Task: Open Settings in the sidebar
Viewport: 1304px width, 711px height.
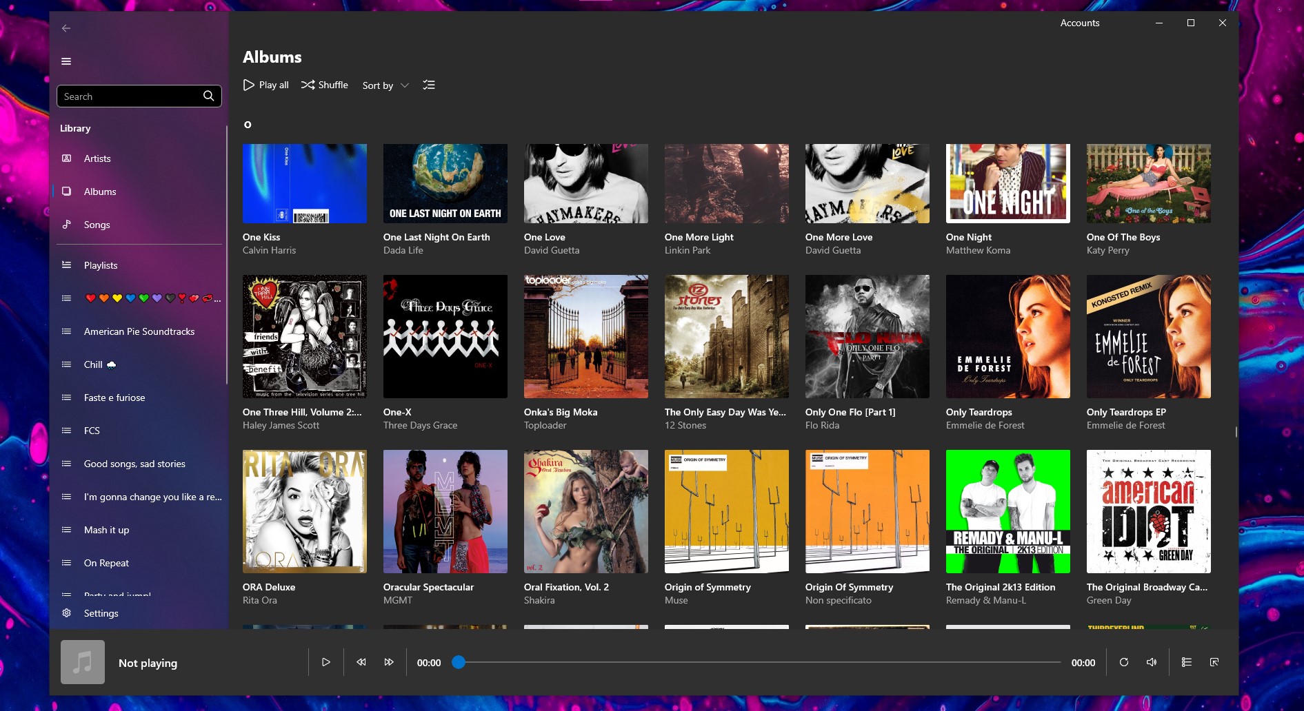Action: pos(139,613)
